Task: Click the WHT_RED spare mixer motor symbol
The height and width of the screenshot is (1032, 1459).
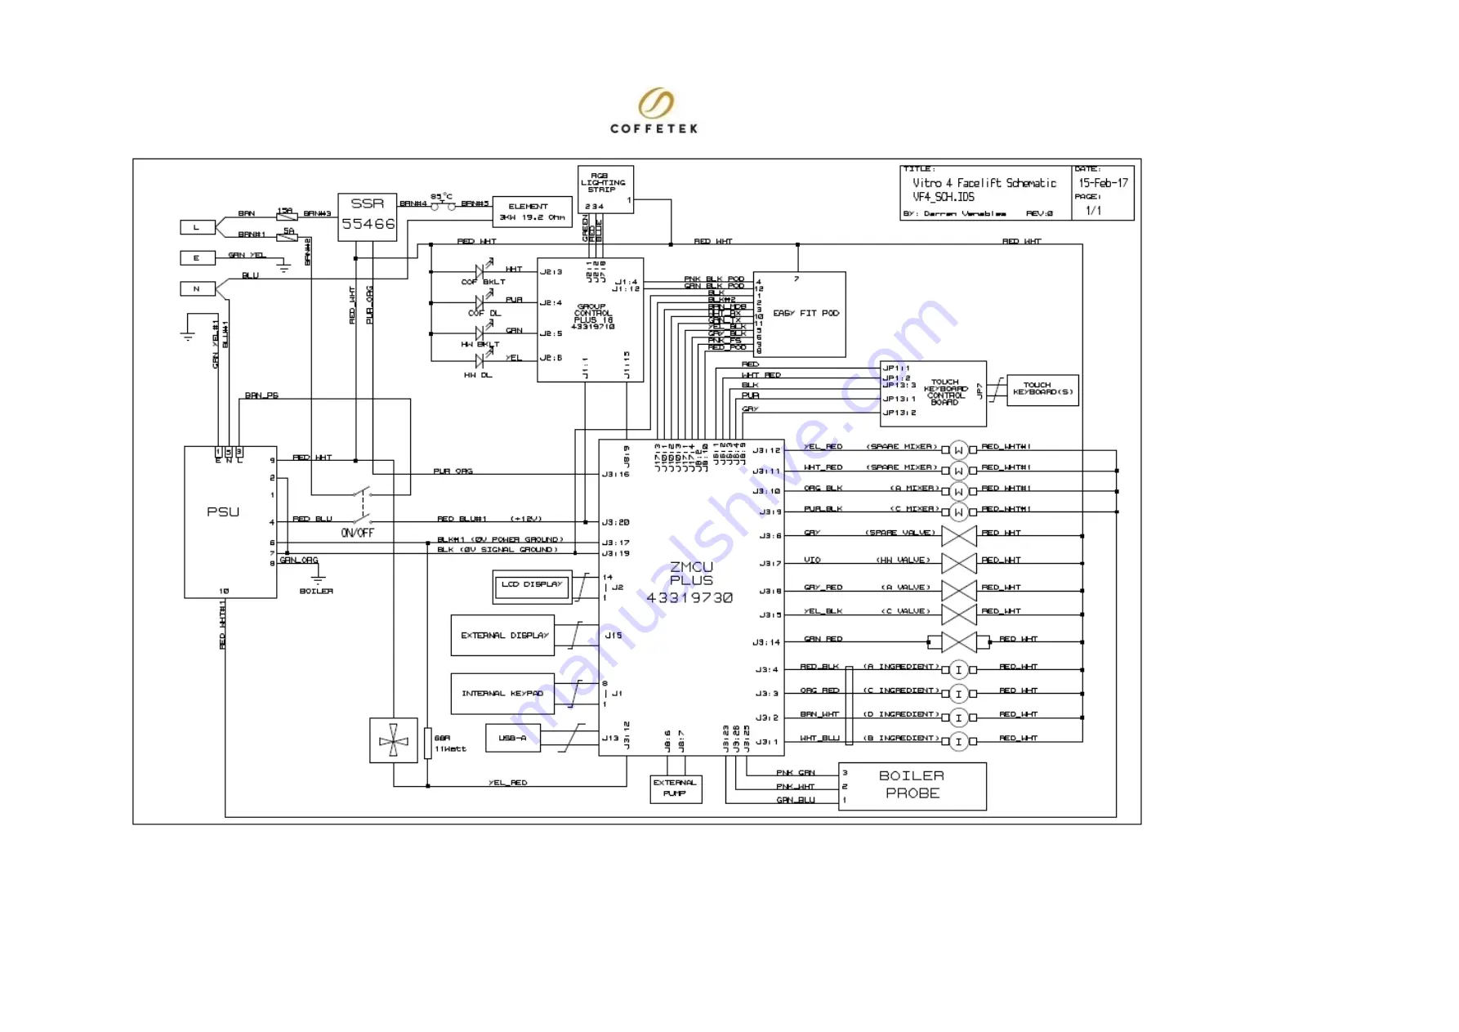Action: pyautogui.click(x=959, y=471)
